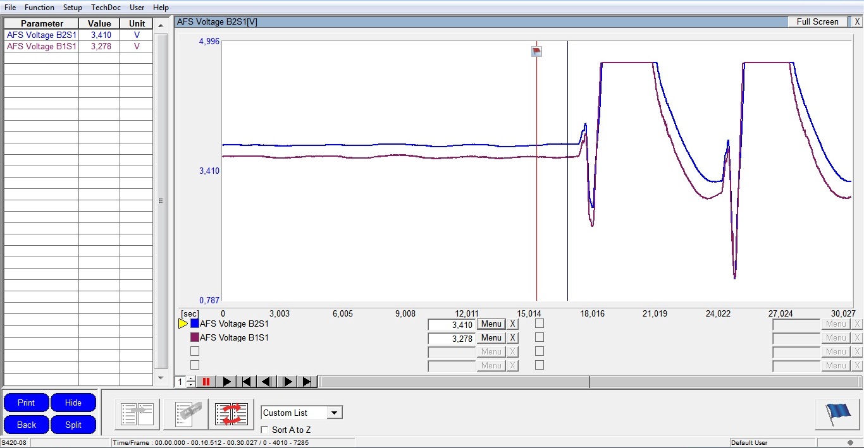Click the red flag marker on graph
Viewport: 864px width, 448px height.
tap(536, 51)
